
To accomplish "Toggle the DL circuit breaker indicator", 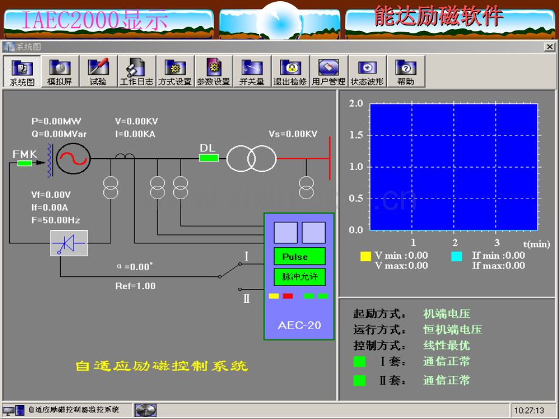I will [x=209, y=158].
